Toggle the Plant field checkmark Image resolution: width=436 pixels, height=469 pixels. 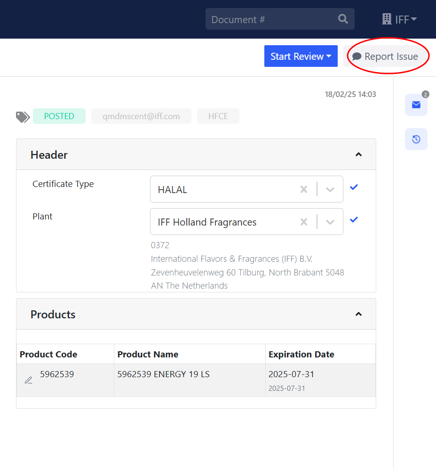coord(354,220)
